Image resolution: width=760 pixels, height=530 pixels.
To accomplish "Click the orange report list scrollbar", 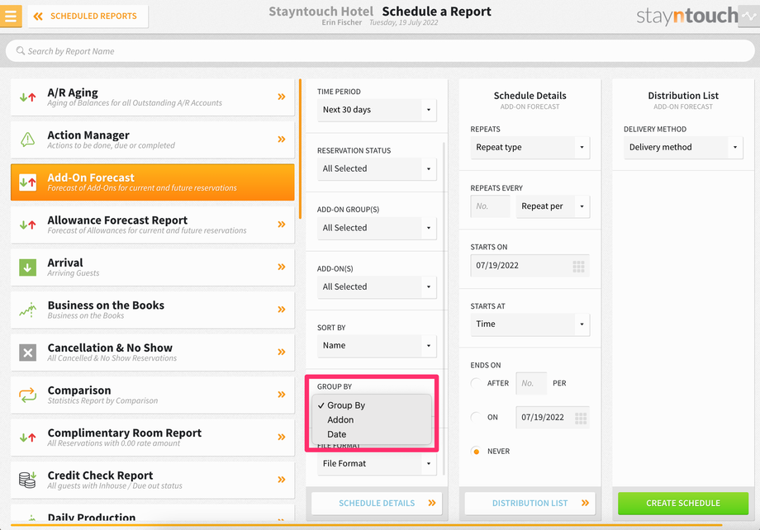I will tap(300, 149).
